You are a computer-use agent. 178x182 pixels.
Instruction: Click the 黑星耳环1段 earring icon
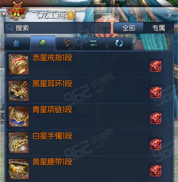pos(18,91)
